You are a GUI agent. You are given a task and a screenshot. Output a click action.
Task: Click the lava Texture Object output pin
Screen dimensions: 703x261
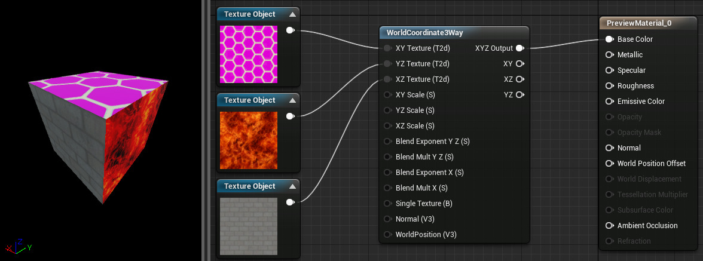pos(290,116)
